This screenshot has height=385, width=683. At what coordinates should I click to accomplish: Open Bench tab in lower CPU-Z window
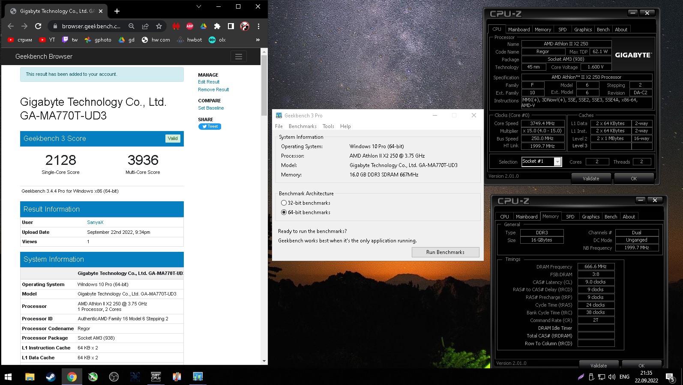(611, 217)
